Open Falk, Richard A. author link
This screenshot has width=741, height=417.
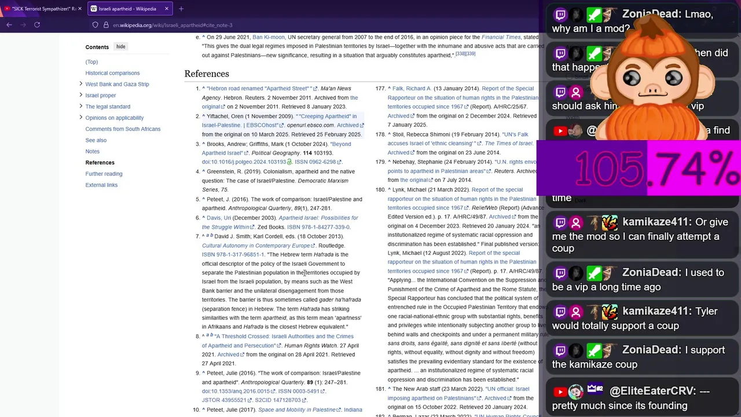tap(412, 89)
